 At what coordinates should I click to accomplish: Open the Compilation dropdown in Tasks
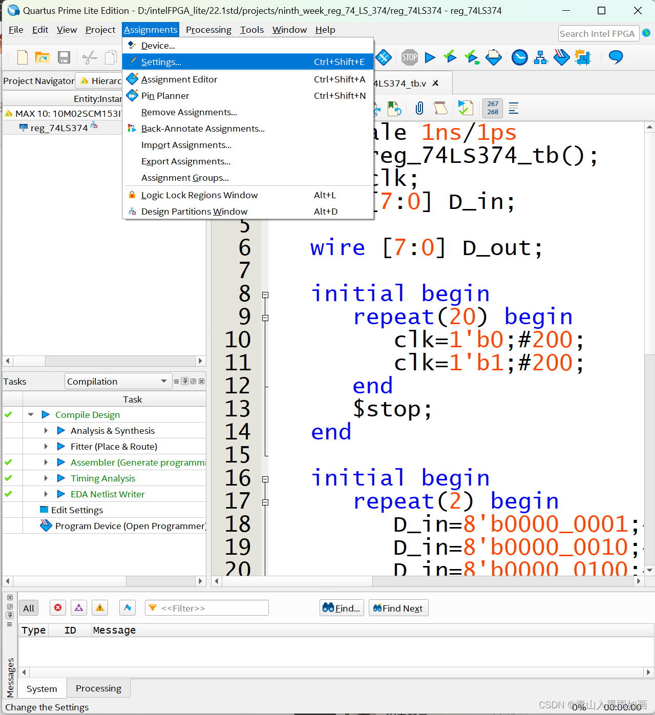117,381
